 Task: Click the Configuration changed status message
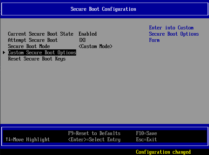click(x=163, y=152)
